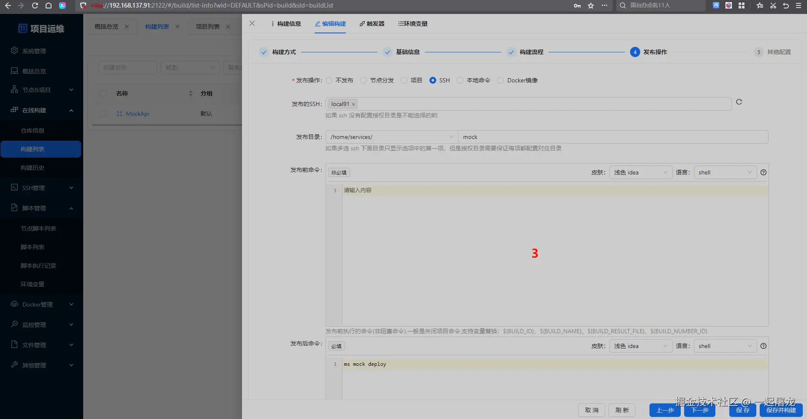Click the sort arrows in the 名称 column

(x=191, y=93)
